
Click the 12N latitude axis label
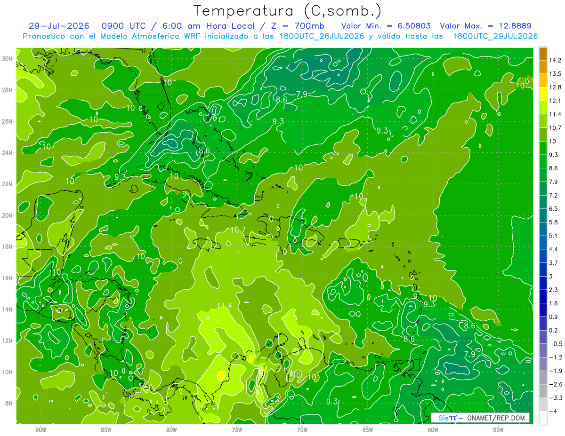coord(7,341)
